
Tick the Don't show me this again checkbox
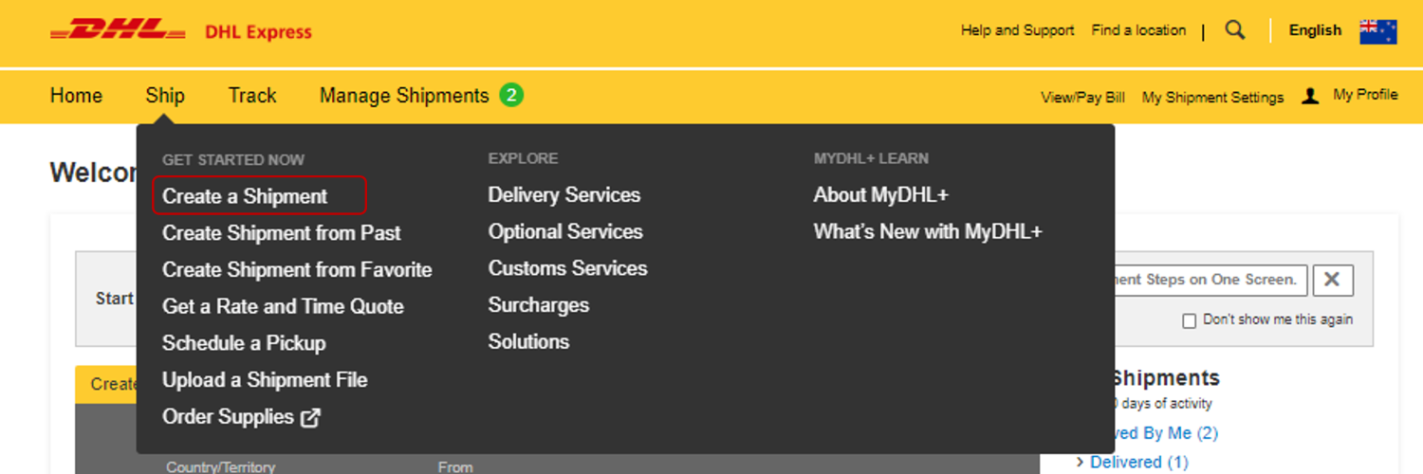click(x=1189, y=320)
